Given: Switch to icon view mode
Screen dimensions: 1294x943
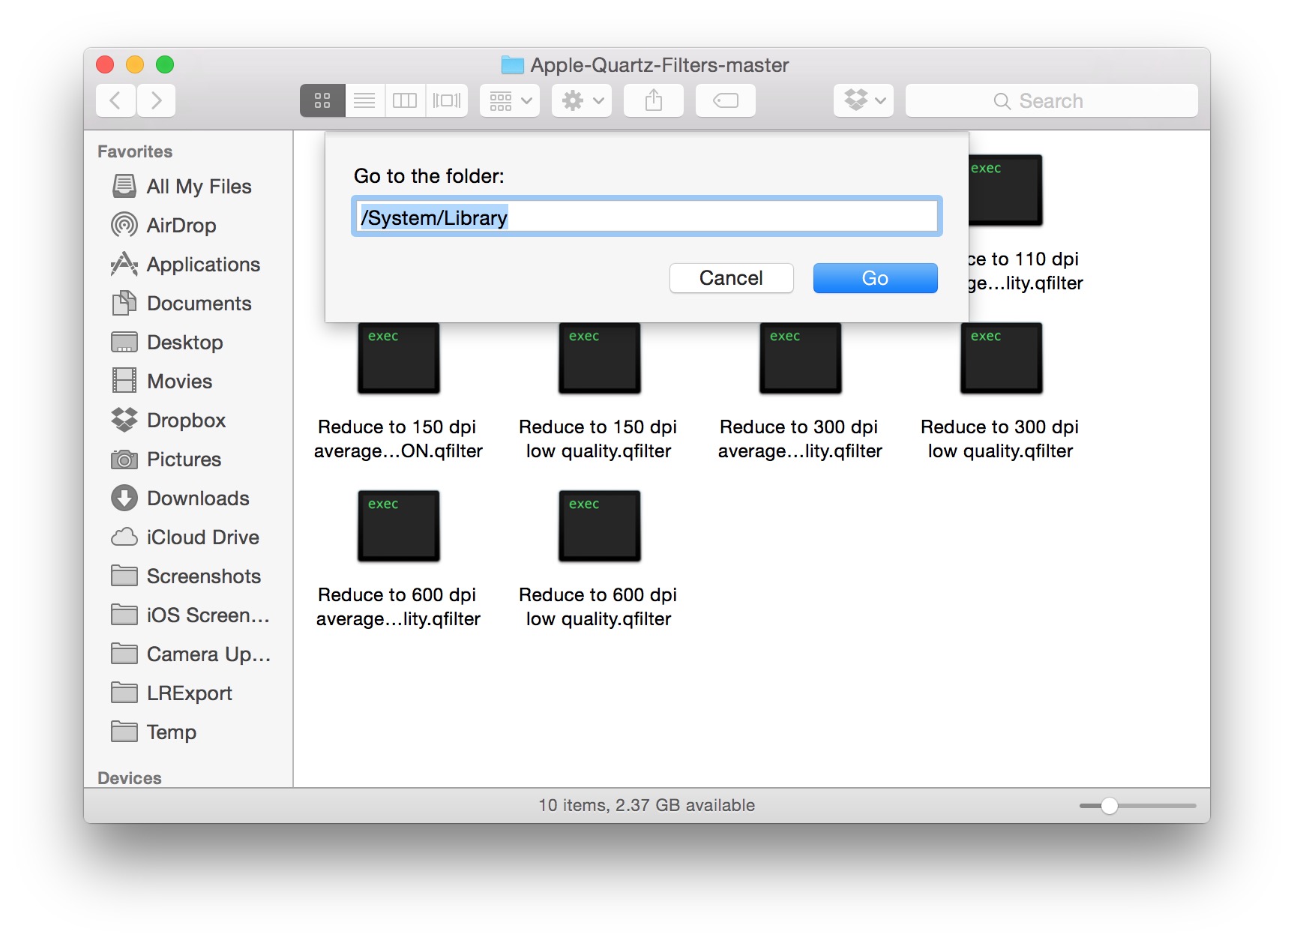Looking at the screenshot, I should point(322,100).
